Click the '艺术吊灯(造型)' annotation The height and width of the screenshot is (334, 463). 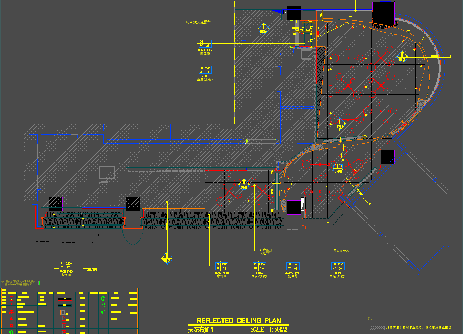tap(266, 251)
